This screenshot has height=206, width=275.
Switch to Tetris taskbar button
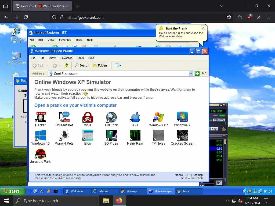pos(189,191)
